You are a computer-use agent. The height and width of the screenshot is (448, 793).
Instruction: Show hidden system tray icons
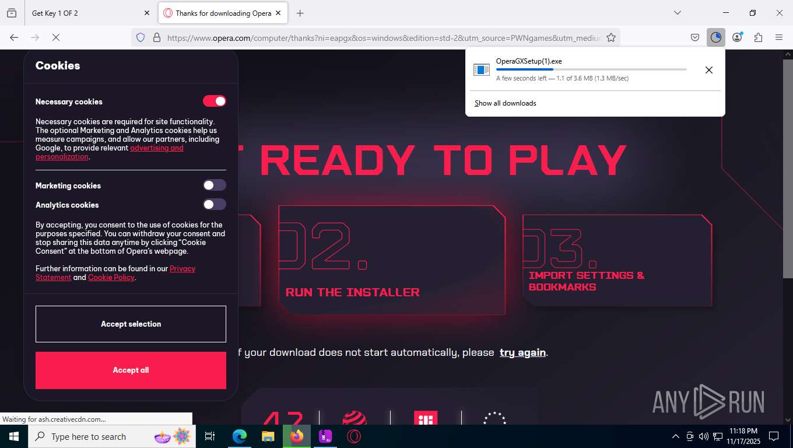pos(676,436)
